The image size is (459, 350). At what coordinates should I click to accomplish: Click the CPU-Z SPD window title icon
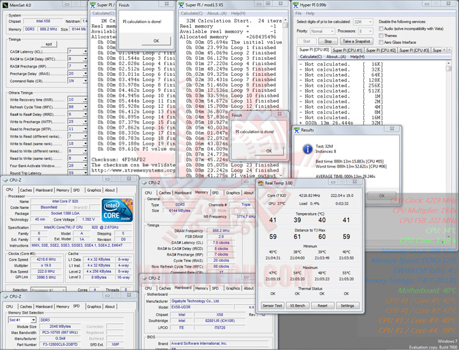6,296
